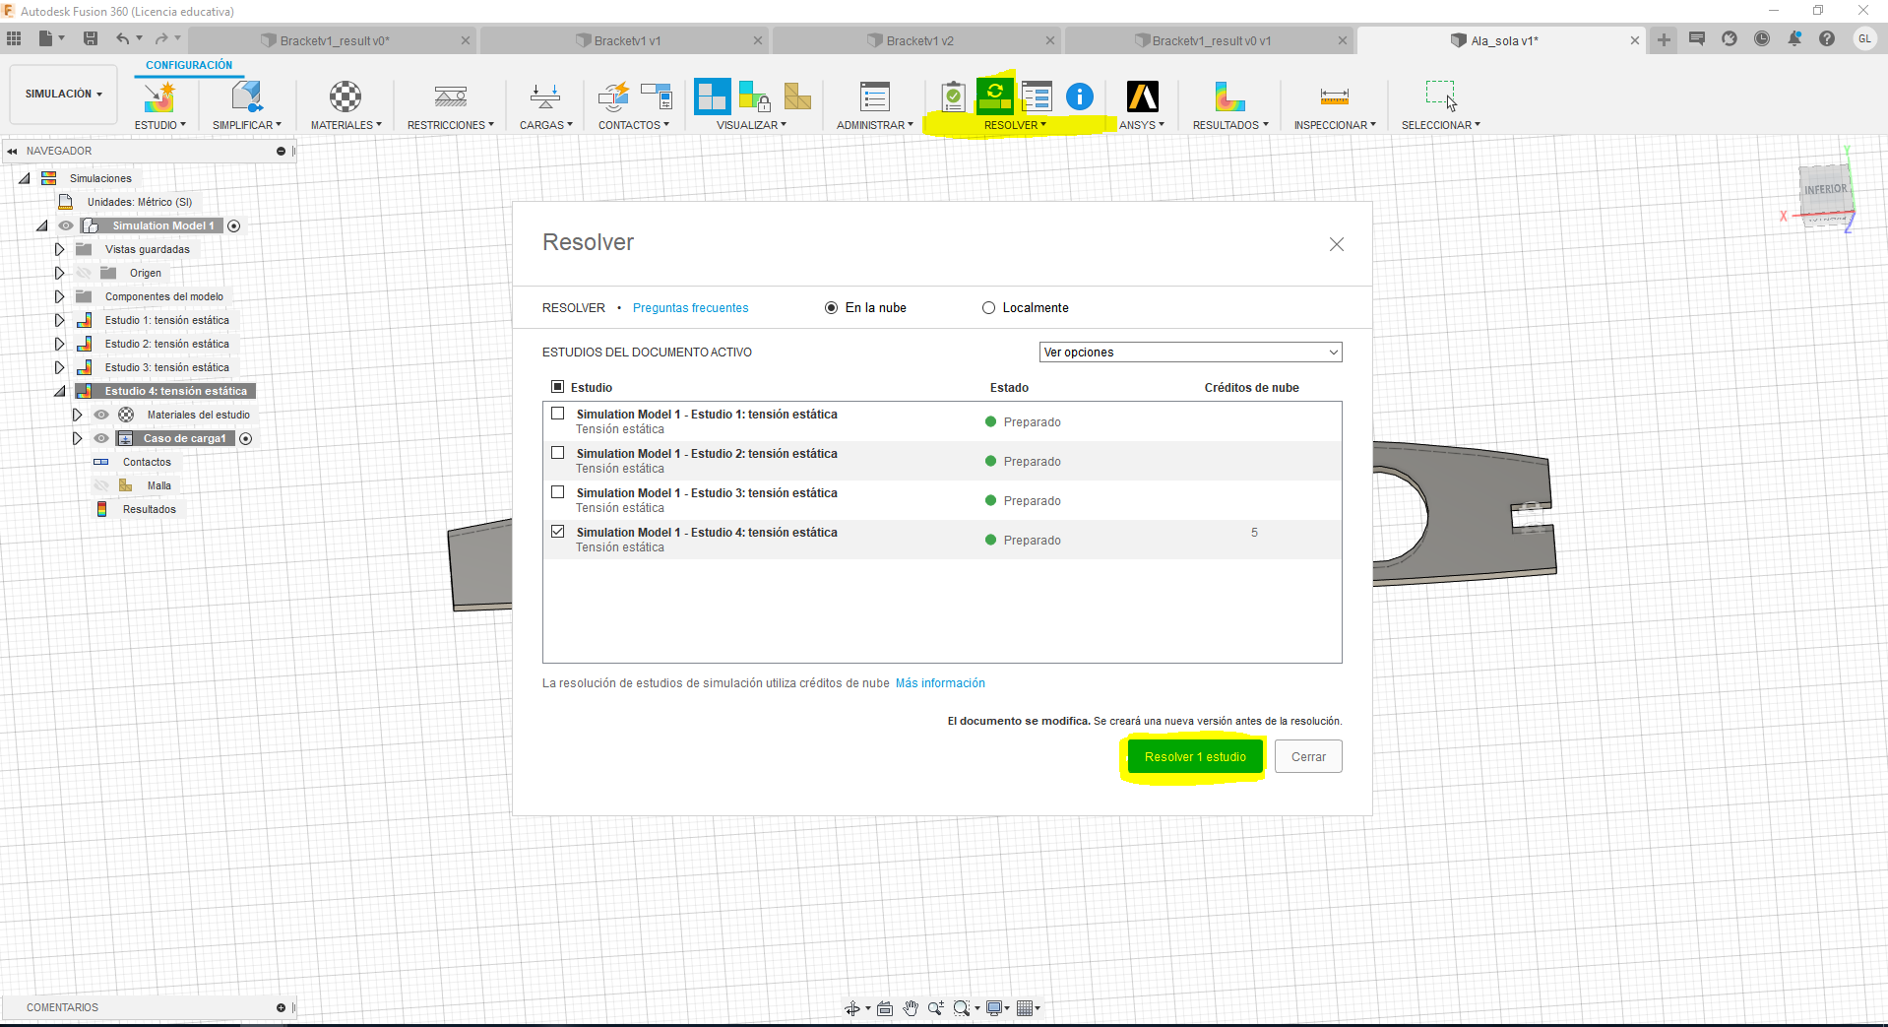Open the Administrar settings icon
The height and width of the screenshot is (1027, 1888).
click(875, 96)
